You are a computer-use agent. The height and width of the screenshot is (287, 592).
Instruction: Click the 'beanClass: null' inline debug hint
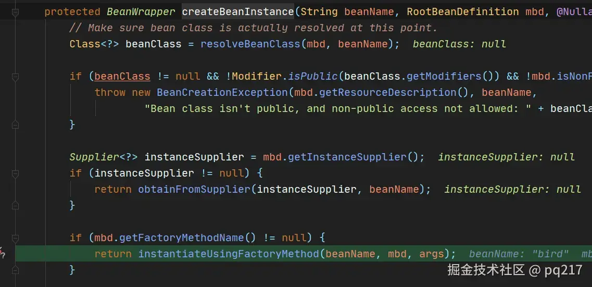coord(459,44)
